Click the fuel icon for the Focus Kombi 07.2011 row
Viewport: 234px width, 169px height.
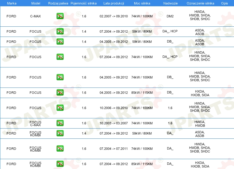click(x=60, y=149)
